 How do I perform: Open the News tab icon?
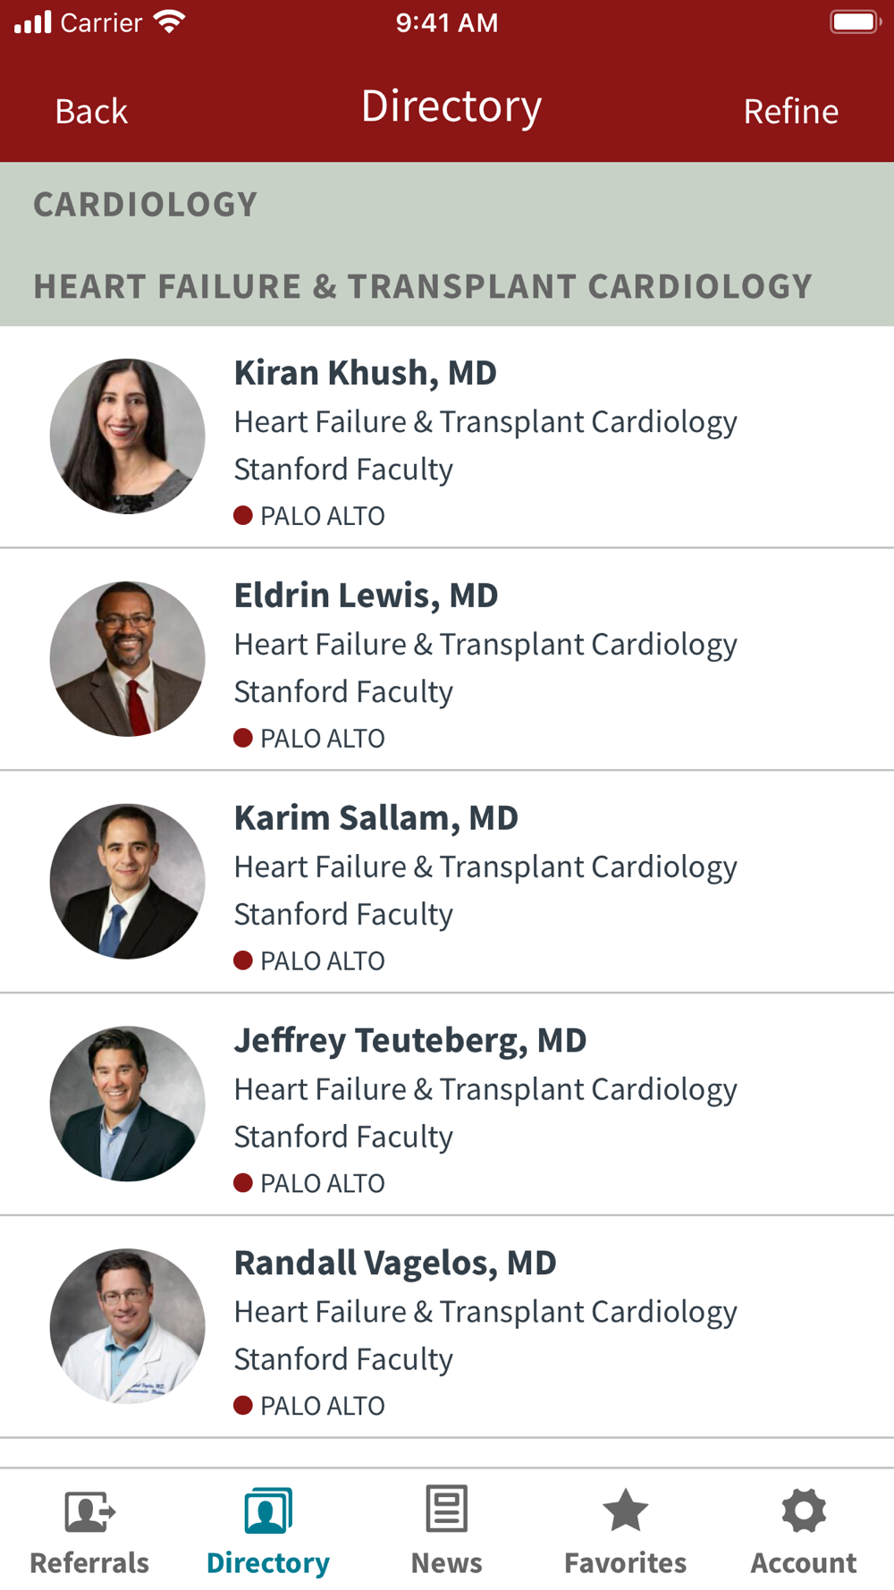447,1510
